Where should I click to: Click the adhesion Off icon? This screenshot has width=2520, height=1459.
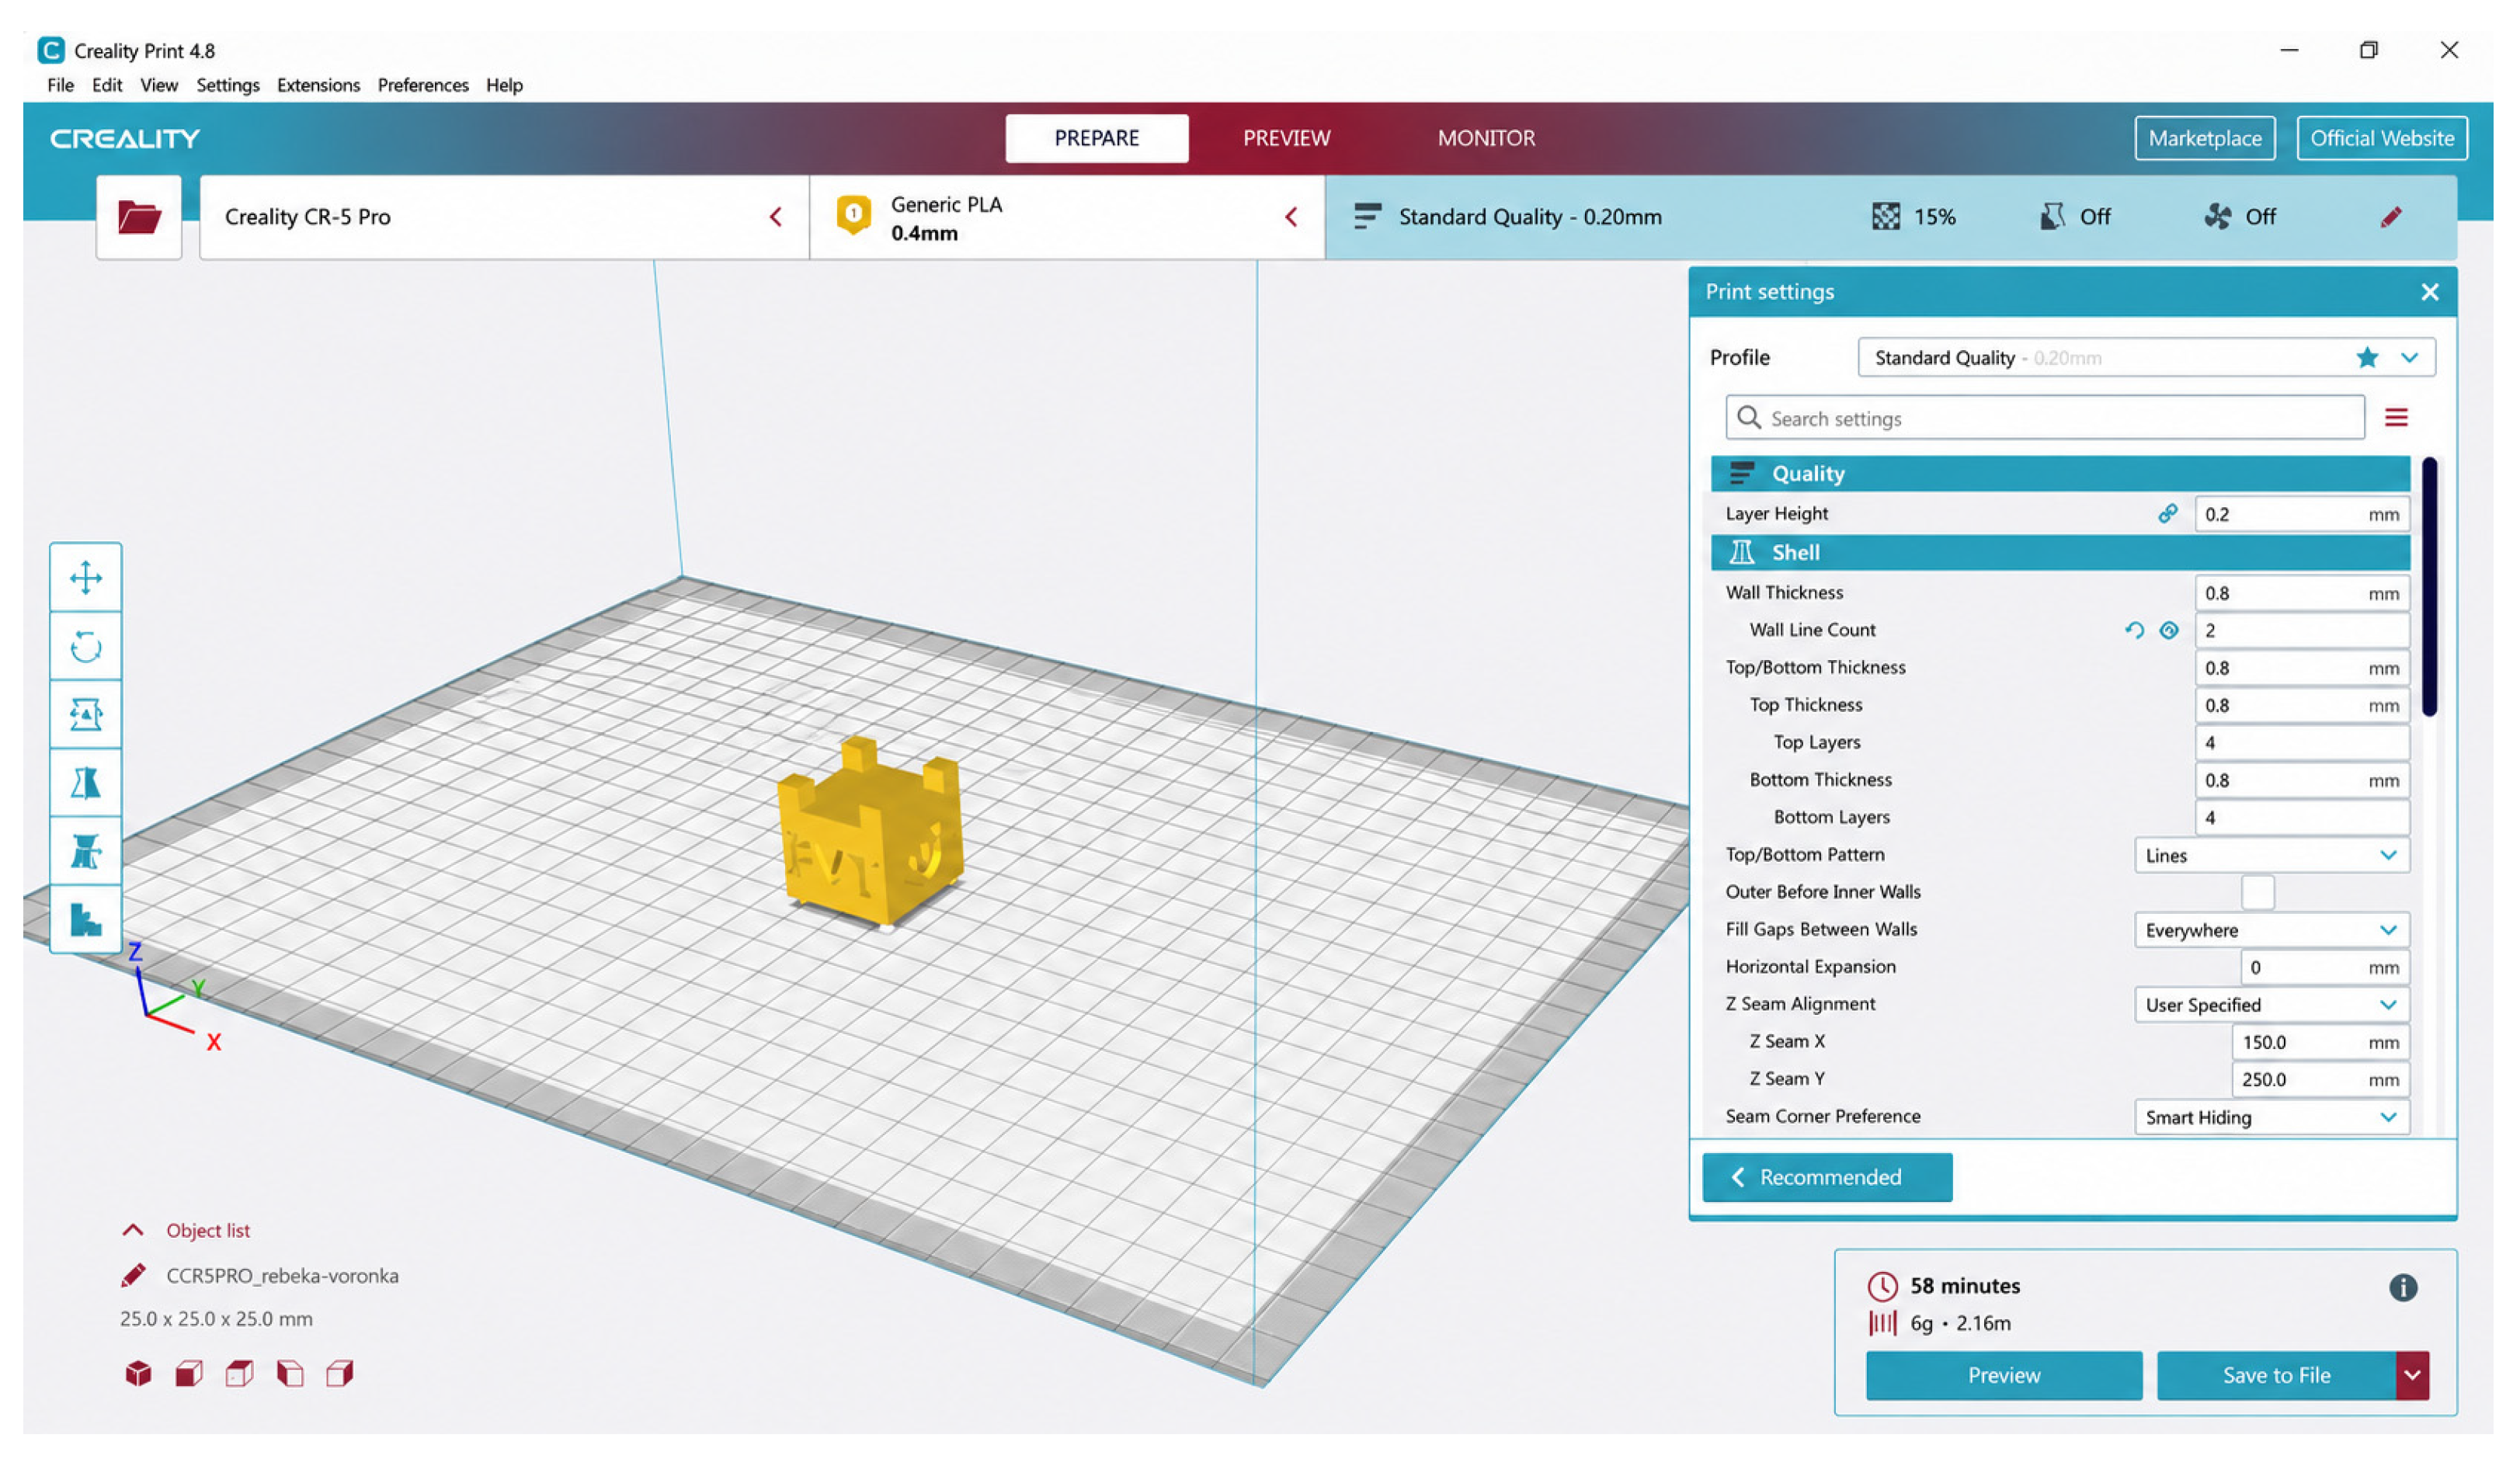[x=2218, y=217]
